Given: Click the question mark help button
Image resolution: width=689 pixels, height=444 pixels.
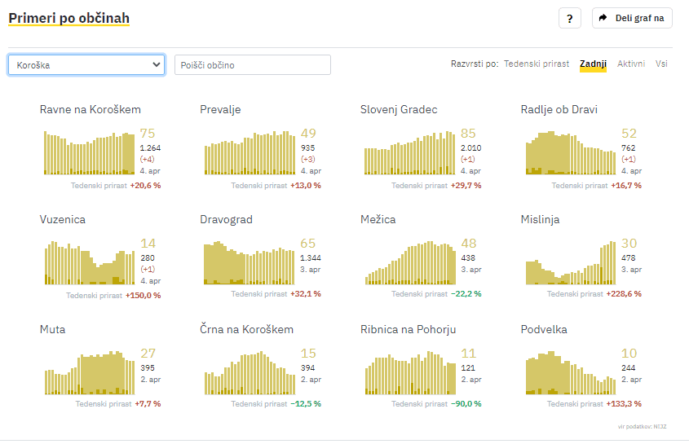Looking at the screenshot, I should [570, 18].
